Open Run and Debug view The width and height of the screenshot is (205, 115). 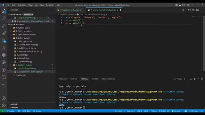point(4,26)
